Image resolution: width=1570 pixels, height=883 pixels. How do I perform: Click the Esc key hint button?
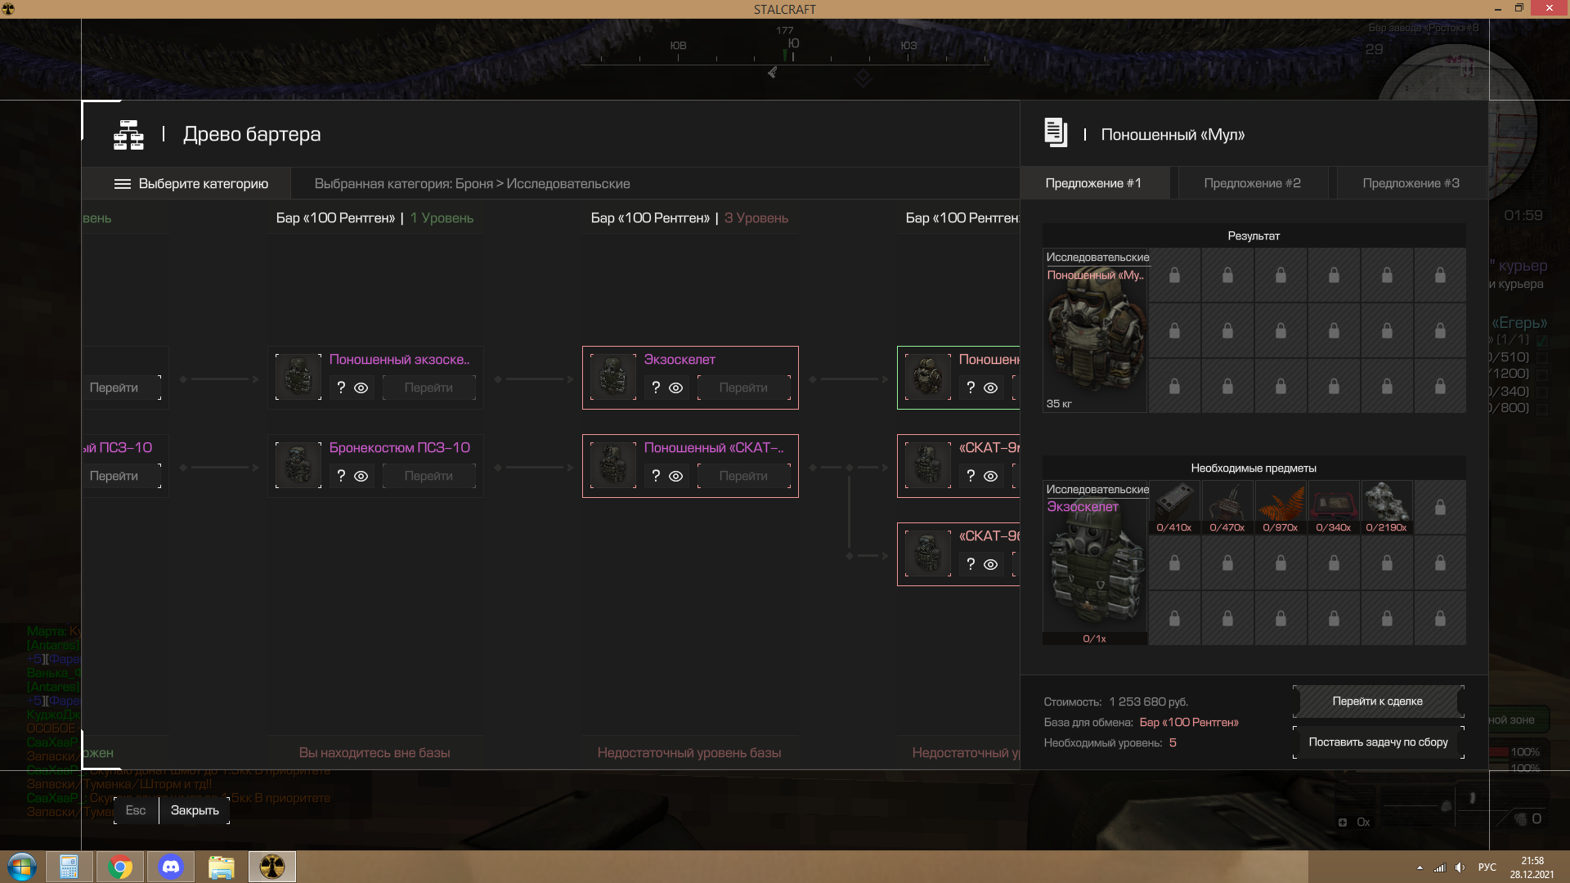click(x=136, y=810)
